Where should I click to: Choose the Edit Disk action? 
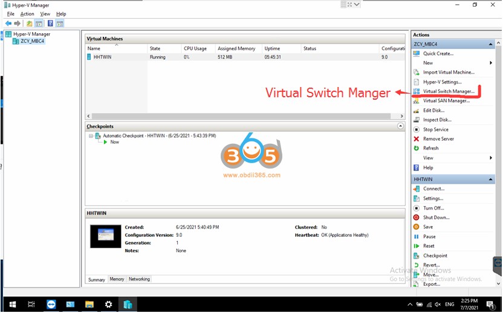pyautogui.click(x=433, y=111)
